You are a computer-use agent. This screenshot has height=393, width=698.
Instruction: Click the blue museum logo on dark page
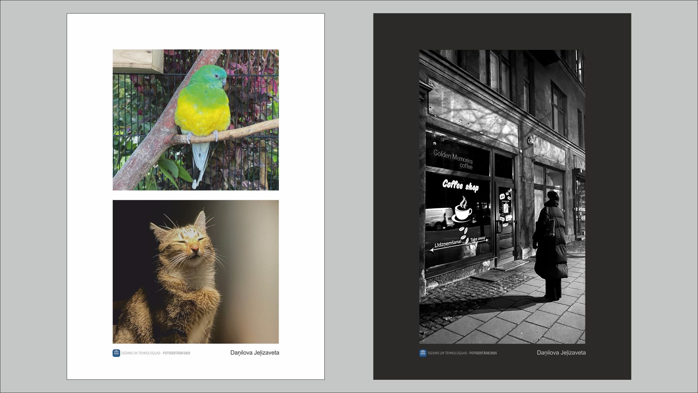(x=423, y=353)
